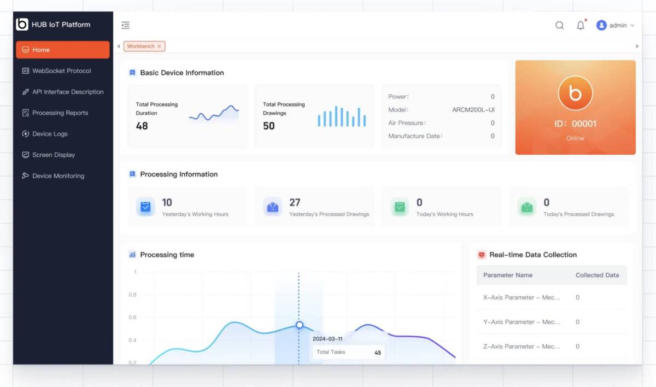The width and height of the screenshot is (656, 387).
Task: Click Yesterday's Processed Drawings value 27
Action: click(295, 202)
